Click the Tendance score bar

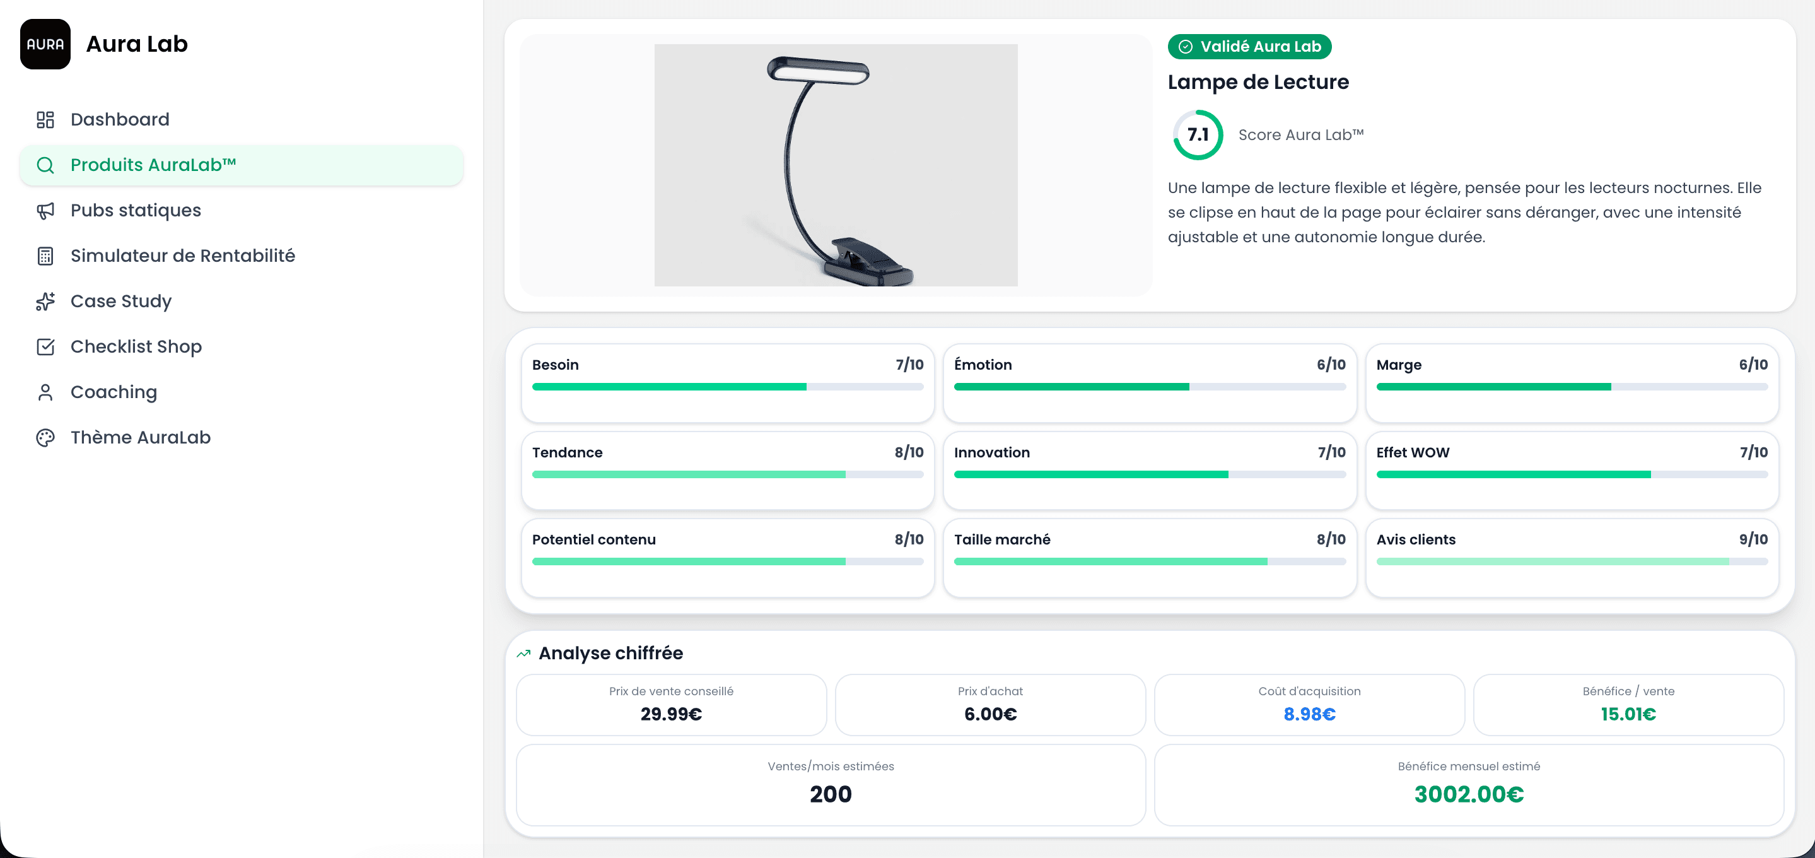[x=727, y=474]
